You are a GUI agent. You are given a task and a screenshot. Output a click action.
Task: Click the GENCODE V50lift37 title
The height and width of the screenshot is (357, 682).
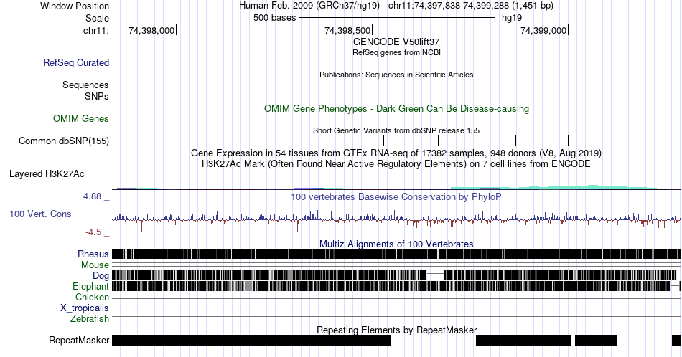pos(396,42)
